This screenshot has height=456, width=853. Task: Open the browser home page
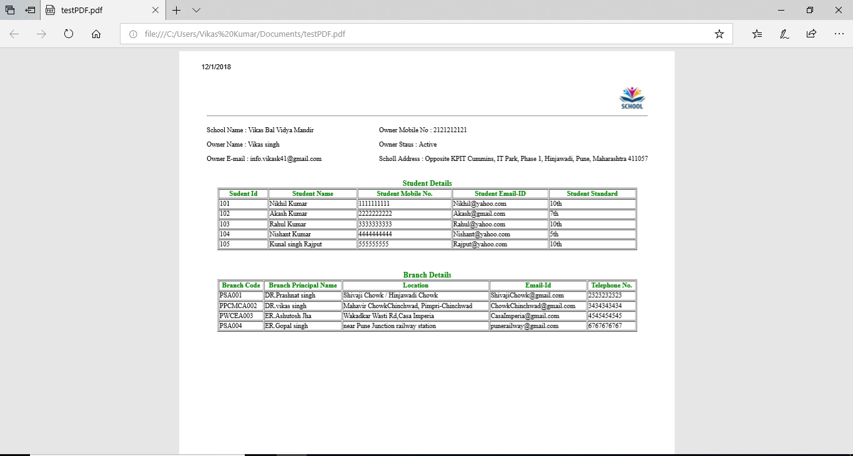tap(96, 34)
